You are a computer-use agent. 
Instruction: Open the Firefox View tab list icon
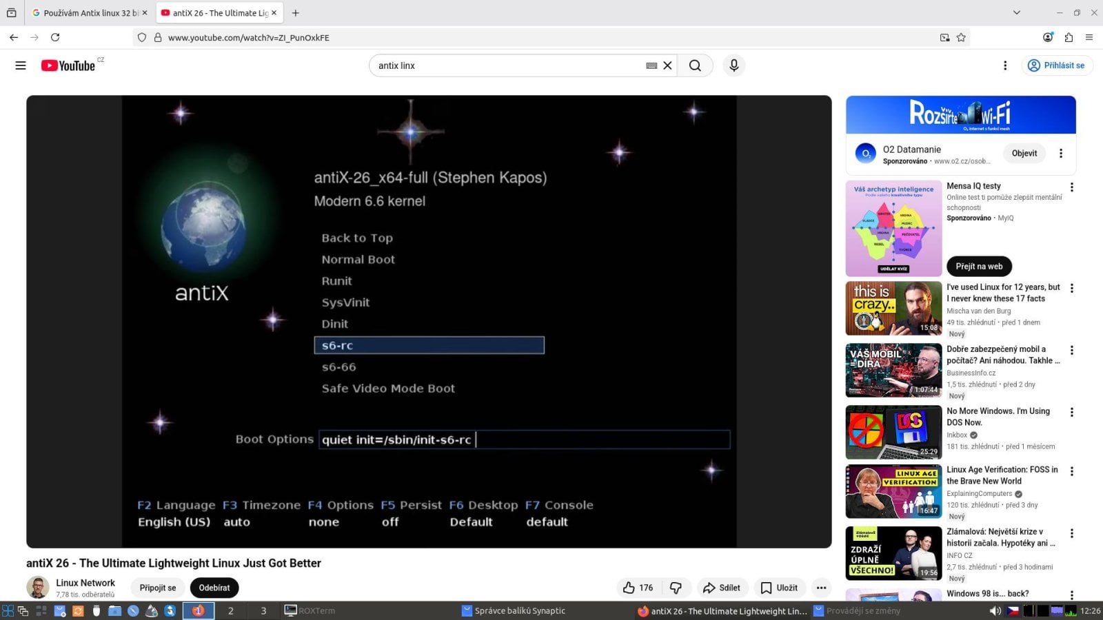click(11, 12)
